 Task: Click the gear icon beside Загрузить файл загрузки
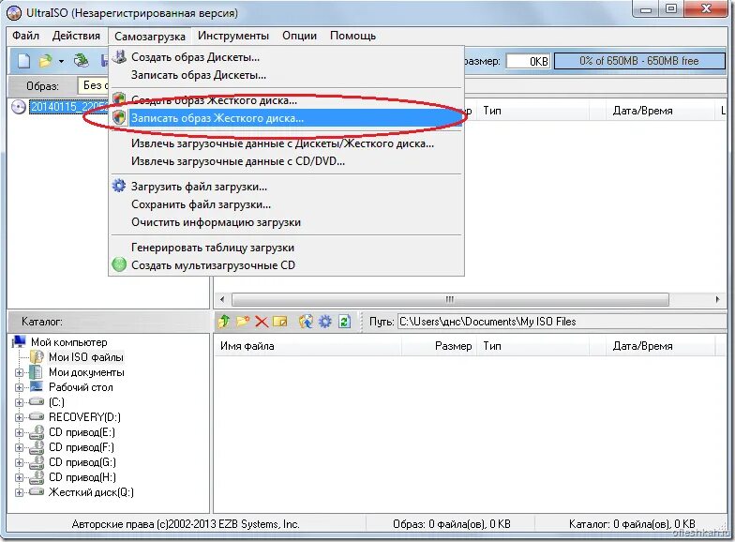tap(119, 186)
